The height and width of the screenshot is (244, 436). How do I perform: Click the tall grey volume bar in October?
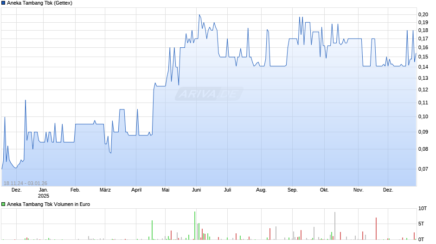click(x=335, y=226)
